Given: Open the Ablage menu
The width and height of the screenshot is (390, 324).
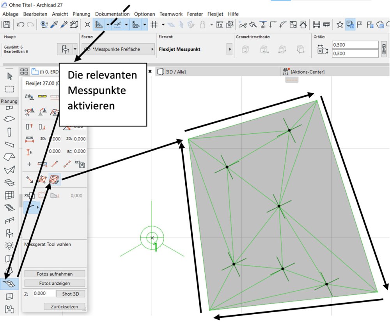Looking at the screenshot, I should tap(11, 14).
